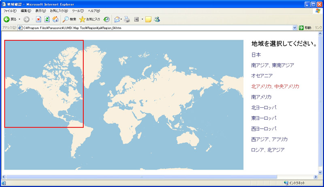Click the status bar page icon
This screenshot has height=187, width=324.
pos(4,183)
